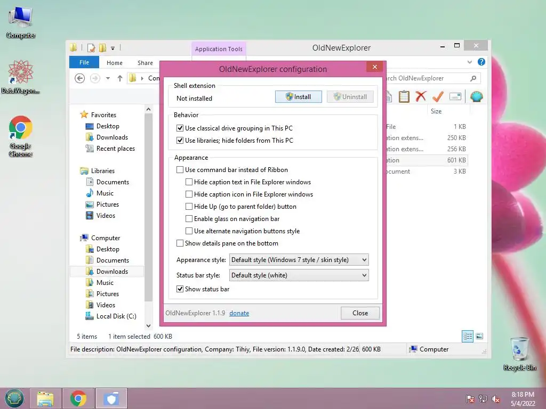The image size is (546, 409).
Task: Click the Size column header
Action: (x=436, y=111)
